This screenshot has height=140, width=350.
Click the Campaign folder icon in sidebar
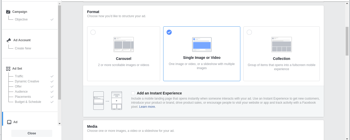(x=8, y=12)
